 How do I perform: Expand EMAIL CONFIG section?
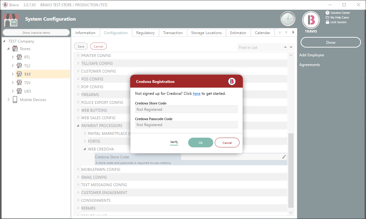78,177
